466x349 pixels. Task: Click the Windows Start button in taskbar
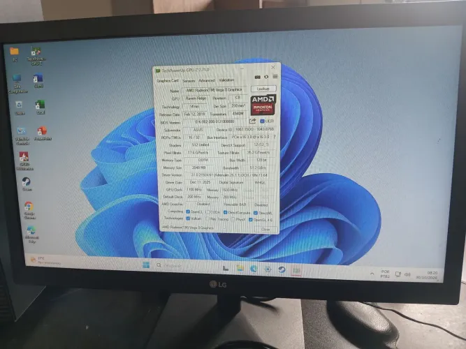(146, 265)
